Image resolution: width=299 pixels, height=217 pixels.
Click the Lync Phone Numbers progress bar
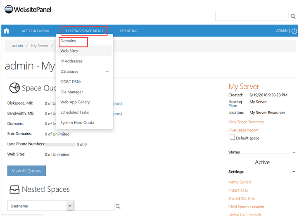click(60, 145)
